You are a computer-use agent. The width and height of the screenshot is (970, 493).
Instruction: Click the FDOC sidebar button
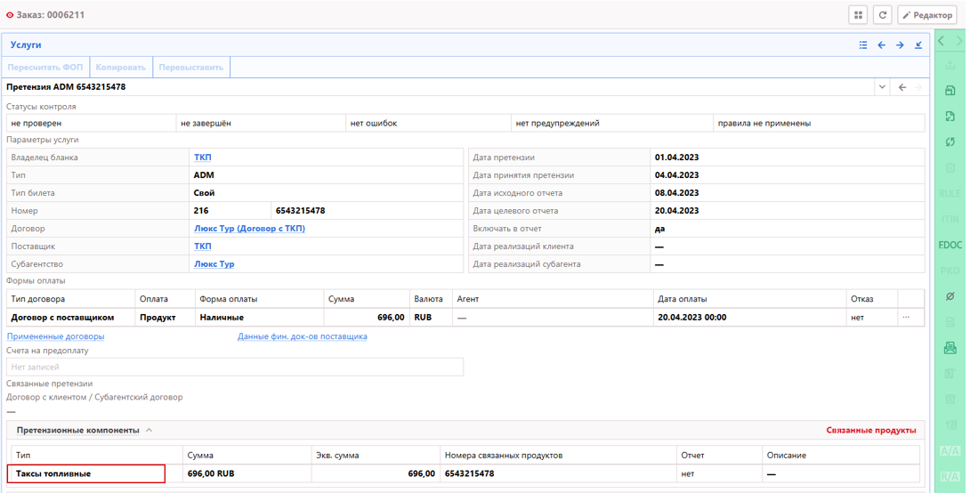coord(950,245)
